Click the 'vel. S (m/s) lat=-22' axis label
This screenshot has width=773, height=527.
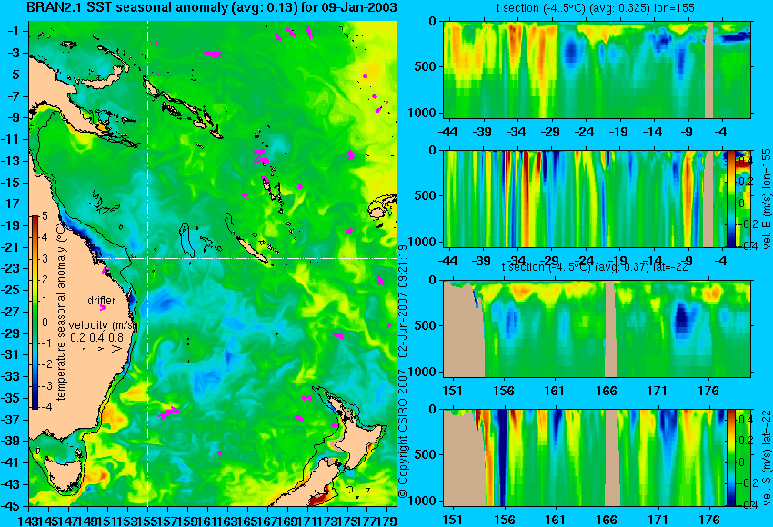[766, 457]
